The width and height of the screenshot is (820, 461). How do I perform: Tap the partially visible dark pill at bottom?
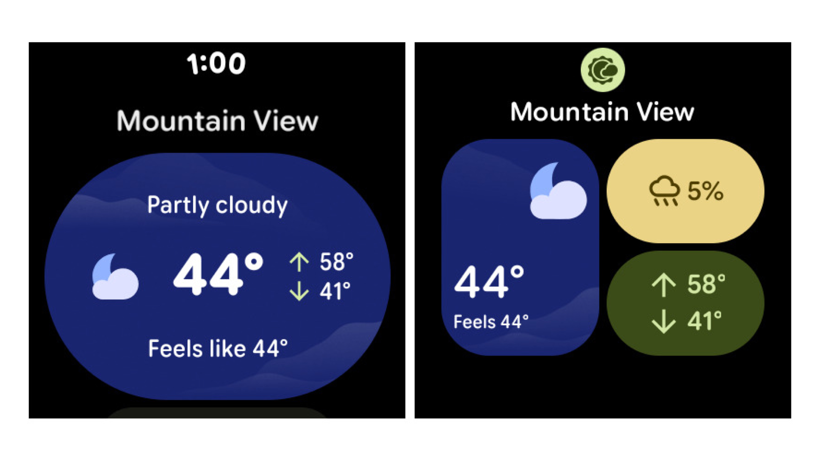pyautogui.click(x=217, y=413)
